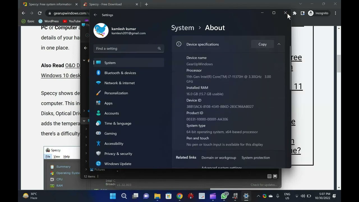Open Personalization settings
Viewport: 359px width, 202px height.
pos(129,93)
